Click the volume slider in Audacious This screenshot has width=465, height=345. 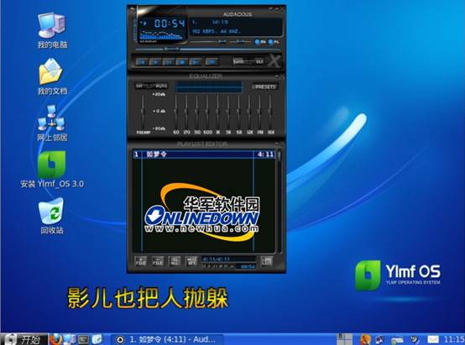[x=208, y=42]
